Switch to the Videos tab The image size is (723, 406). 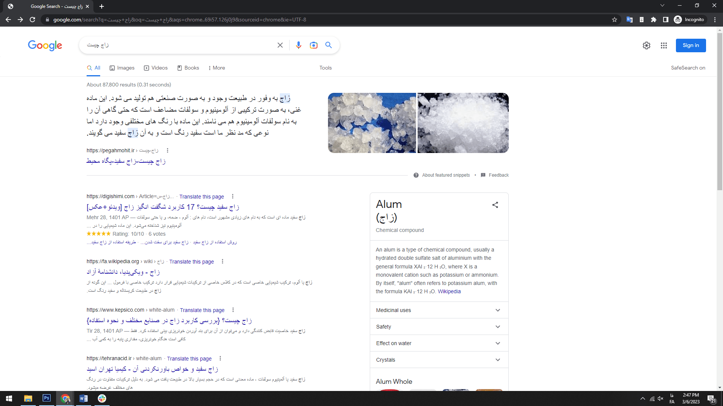pyautogui.click(x=156, y=68)
